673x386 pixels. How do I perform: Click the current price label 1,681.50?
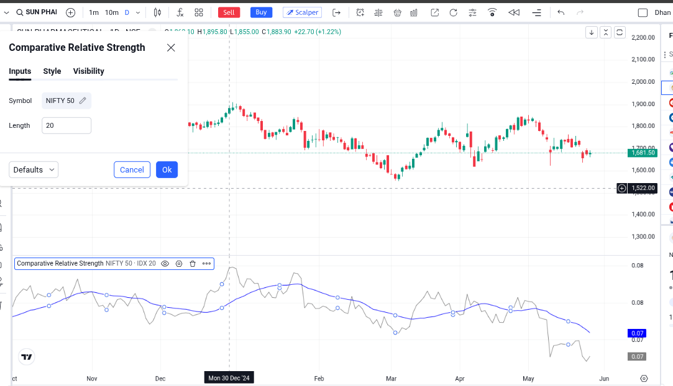coord(643,153)
